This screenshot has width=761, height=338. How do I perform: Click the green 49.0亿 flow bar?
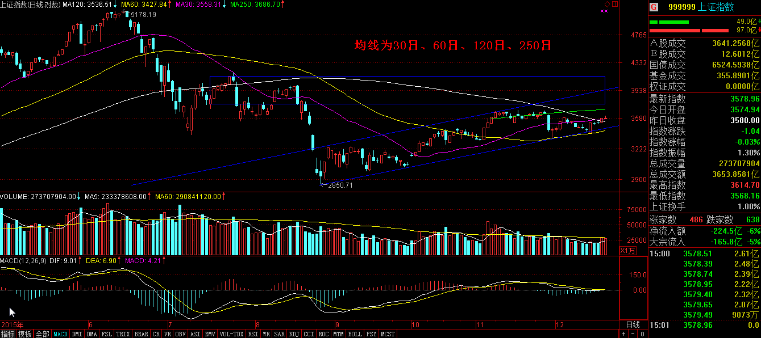click(x=669, y=22)
